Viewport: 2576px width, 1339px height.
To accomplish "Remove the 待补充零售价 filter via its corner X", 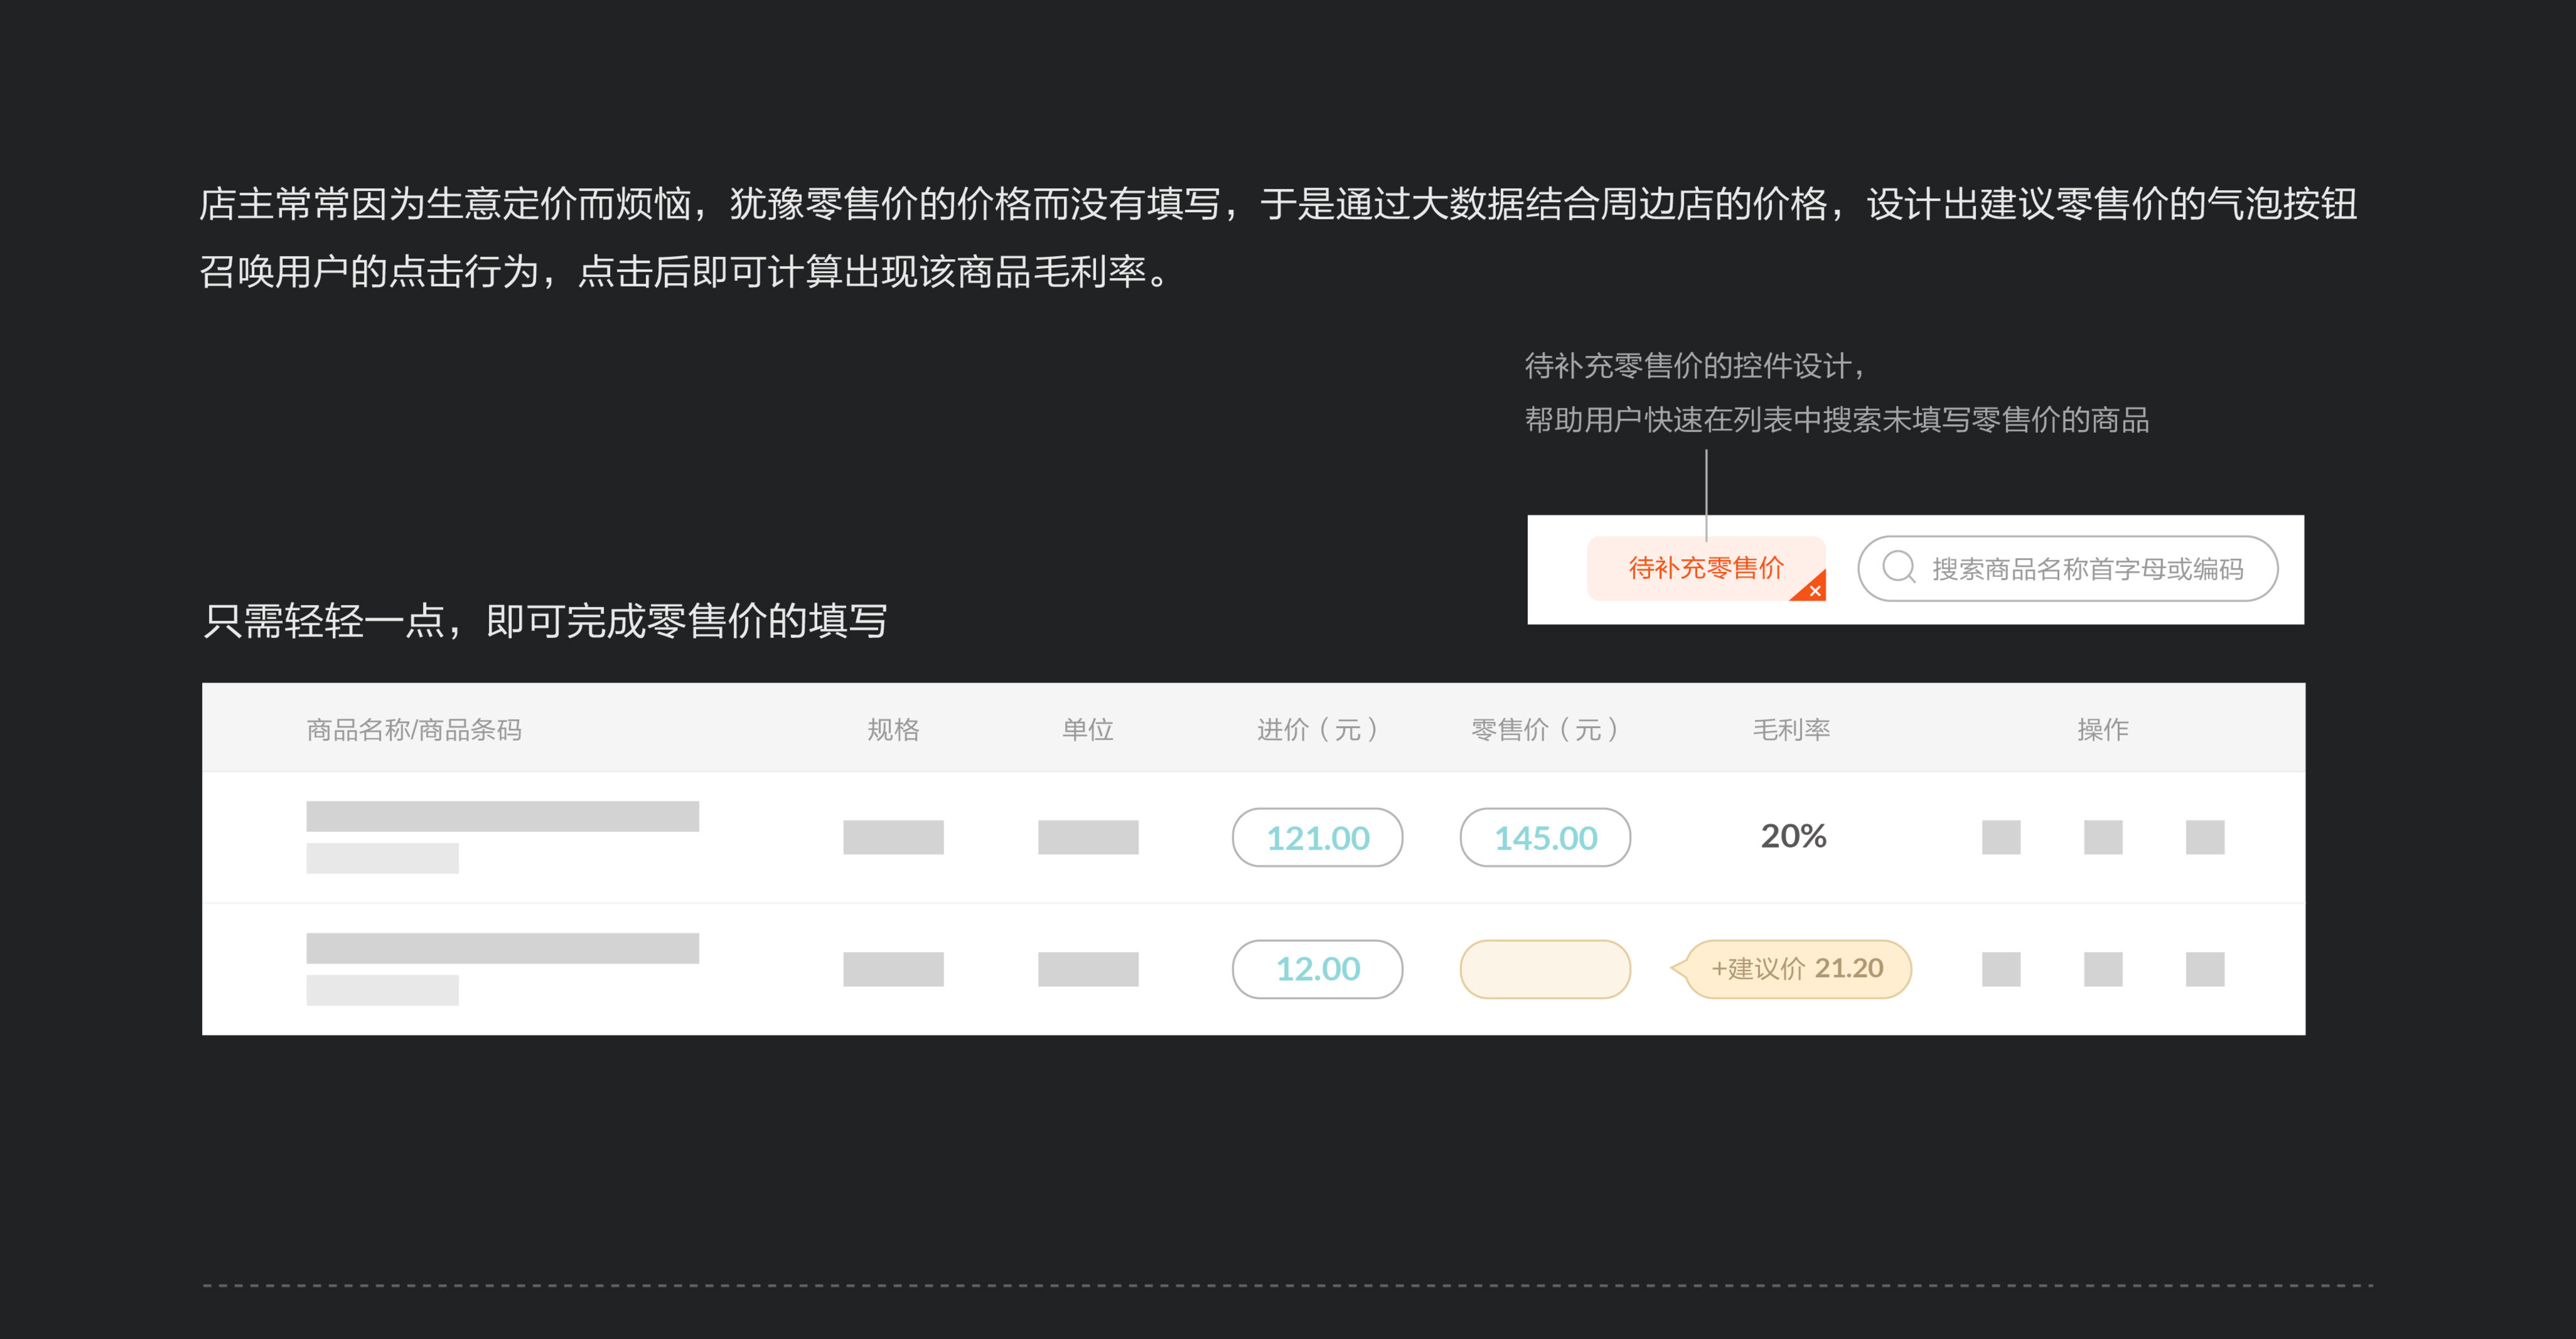I will coord(1814,590).
